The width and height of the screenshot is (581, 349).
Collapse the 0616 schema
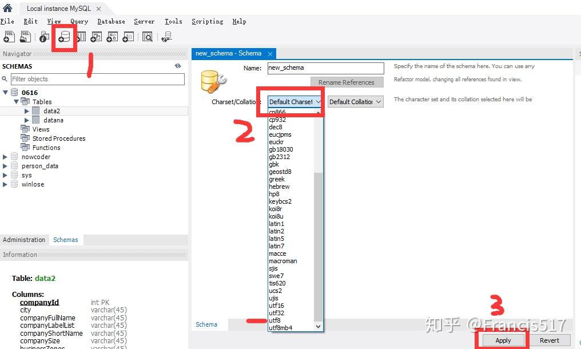5,92
